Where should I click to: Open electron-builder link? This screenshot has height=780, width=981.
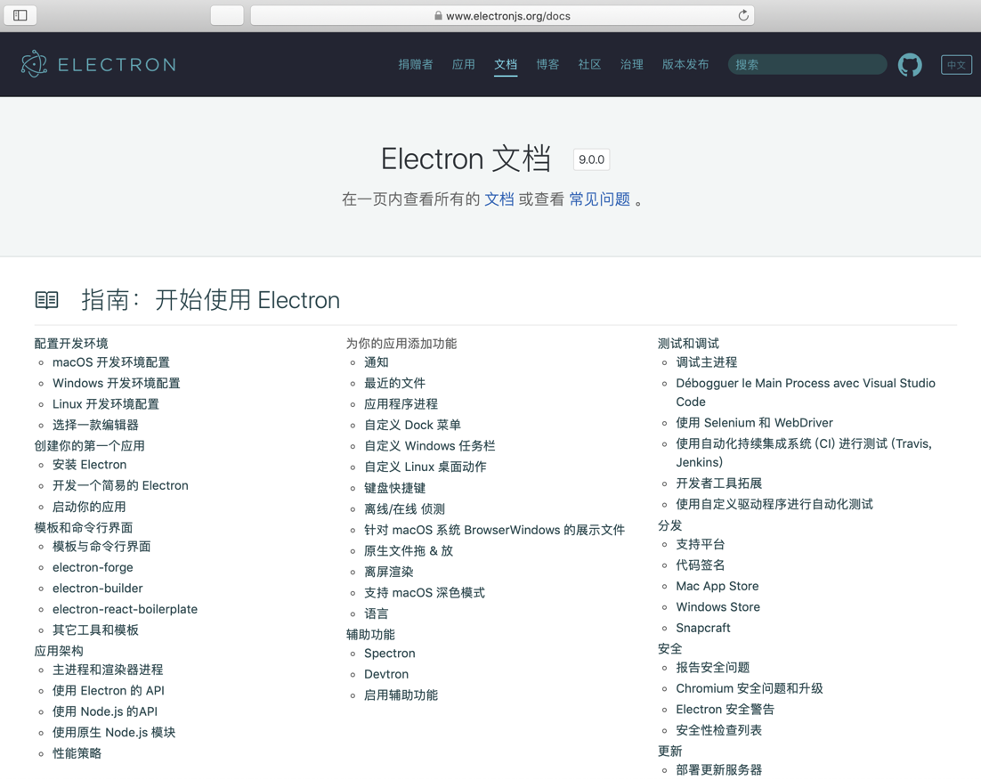[x=98, y=589]
